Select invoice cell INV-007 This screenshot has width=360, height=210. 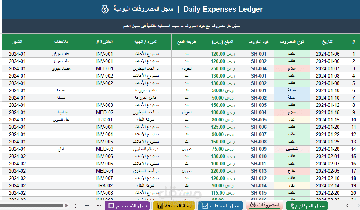click(x=104, y=179)
